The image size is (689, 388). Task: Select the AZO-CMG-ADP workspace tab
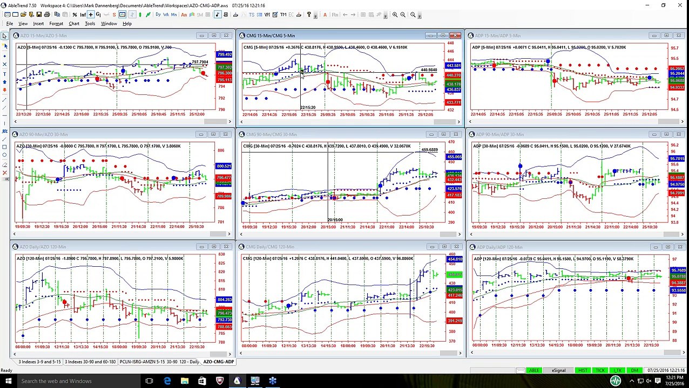[219, 362]
